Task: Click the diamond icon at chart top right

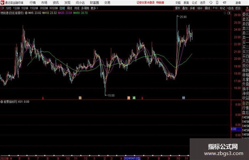Action: 225,13
